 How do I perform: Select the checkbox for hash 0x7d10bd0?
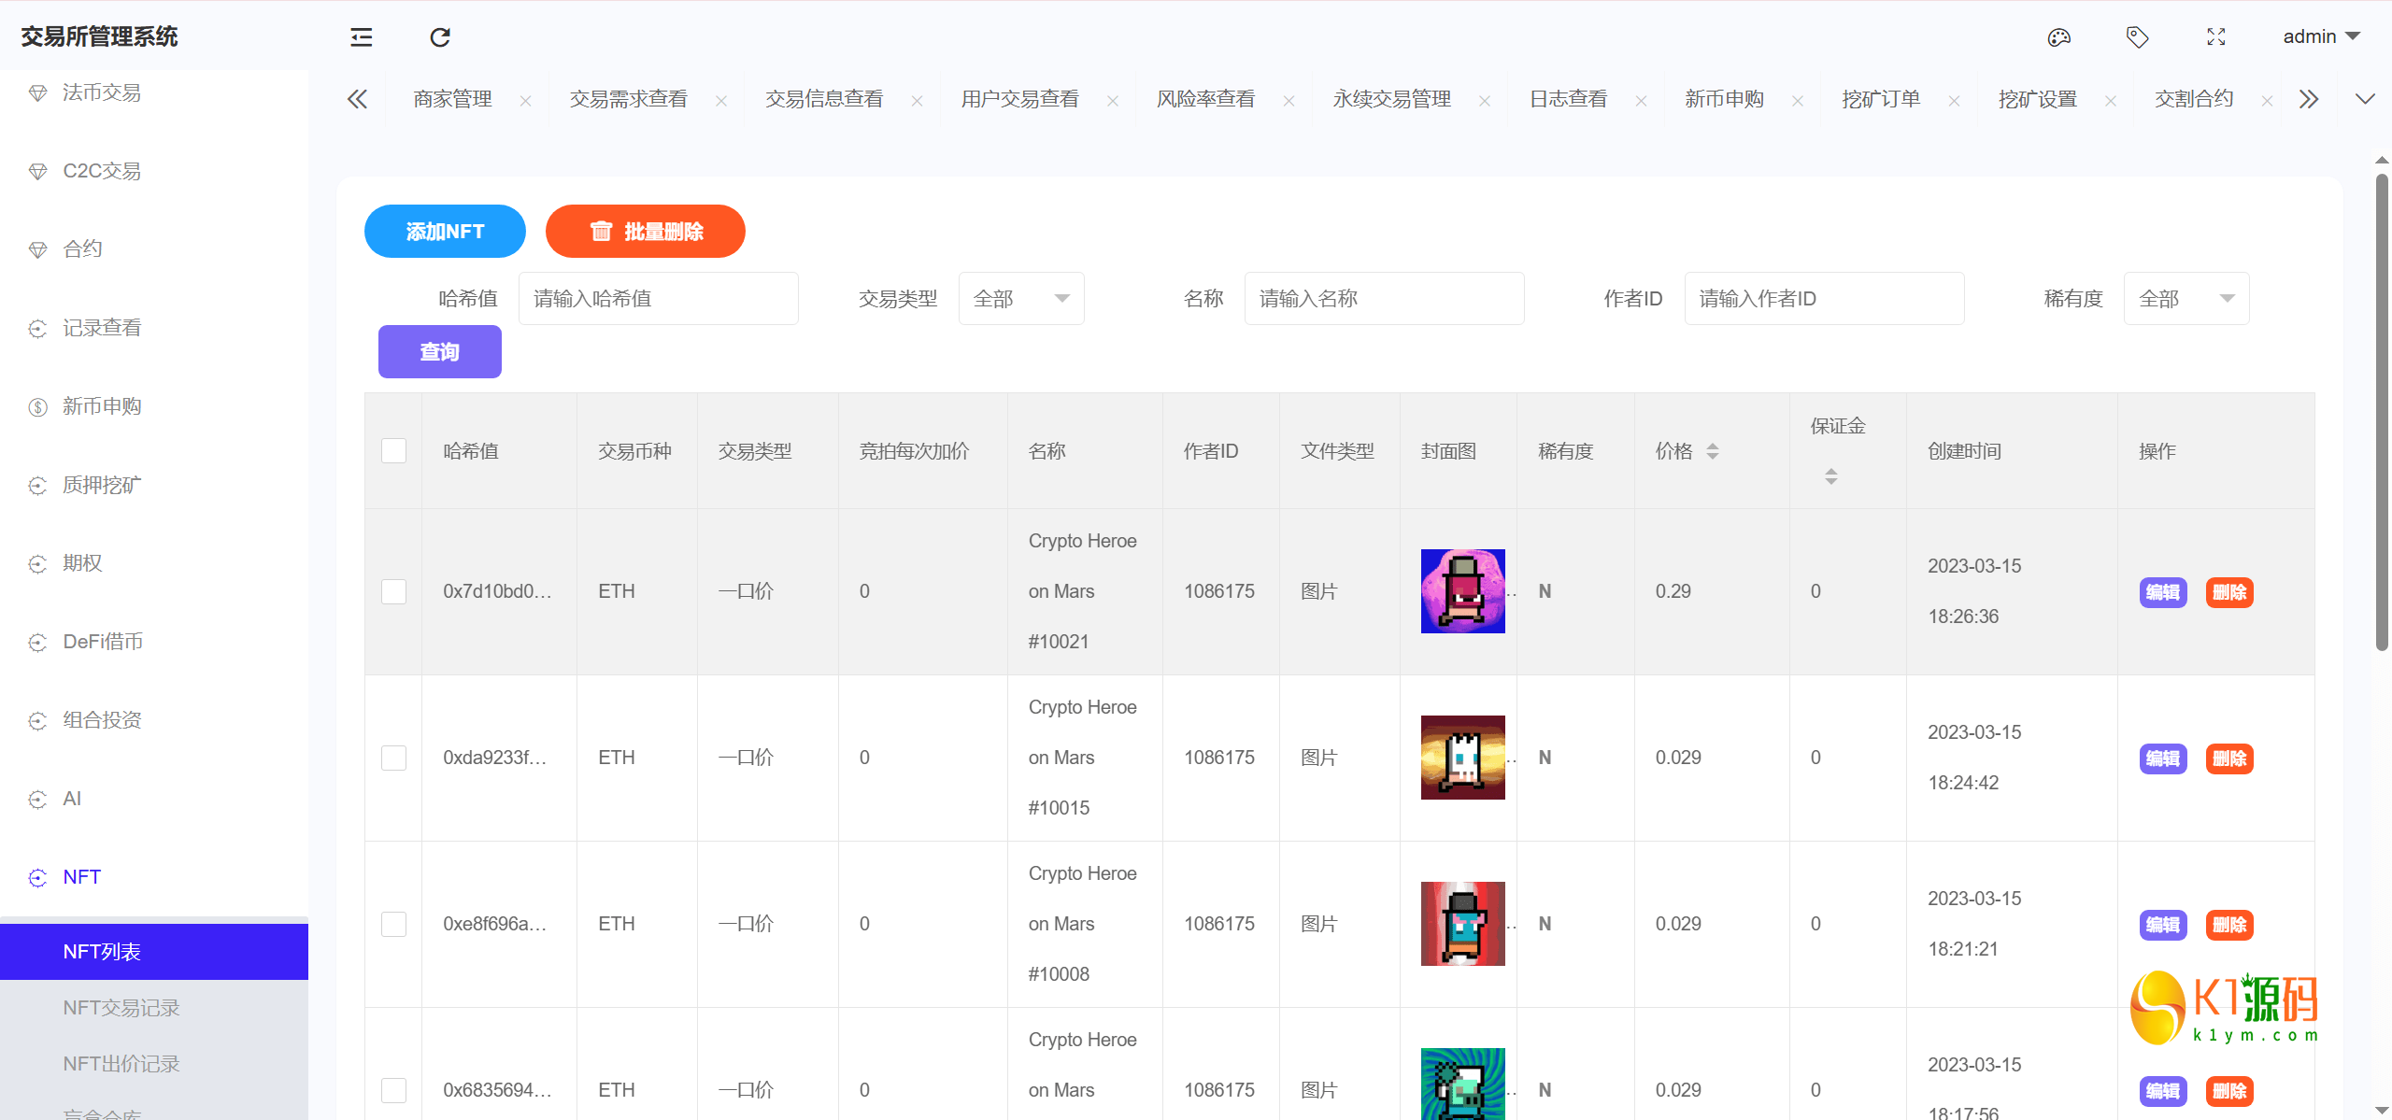pos(393,591)
